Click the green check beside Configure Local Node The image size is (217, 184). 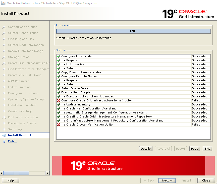point(59,56)
